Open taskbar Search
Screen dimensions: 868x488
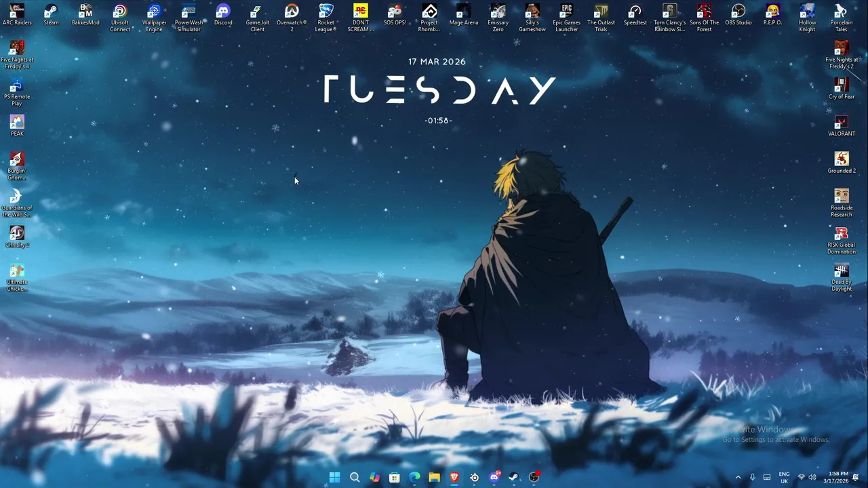coord(355,477)
